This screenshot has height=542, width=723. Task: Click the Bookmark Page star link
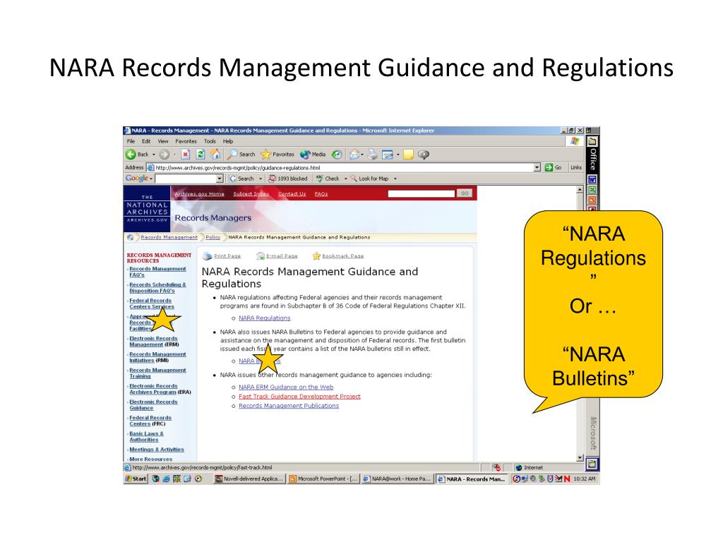pos(338,255)
